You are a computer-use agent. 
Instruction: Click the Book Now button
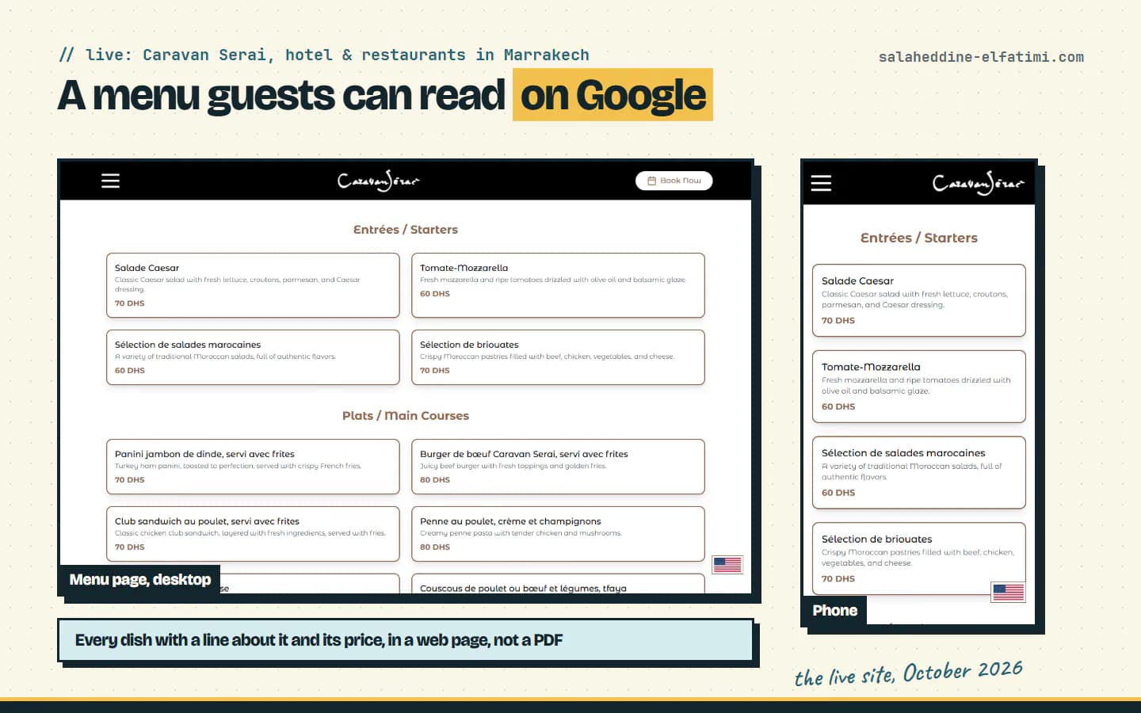[674, 181]
